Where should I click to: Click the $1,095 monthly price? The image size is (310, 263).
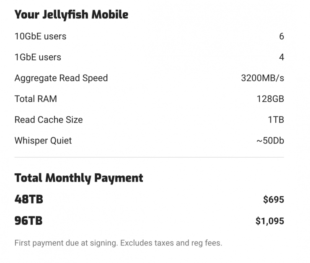[x=270, y=221]
